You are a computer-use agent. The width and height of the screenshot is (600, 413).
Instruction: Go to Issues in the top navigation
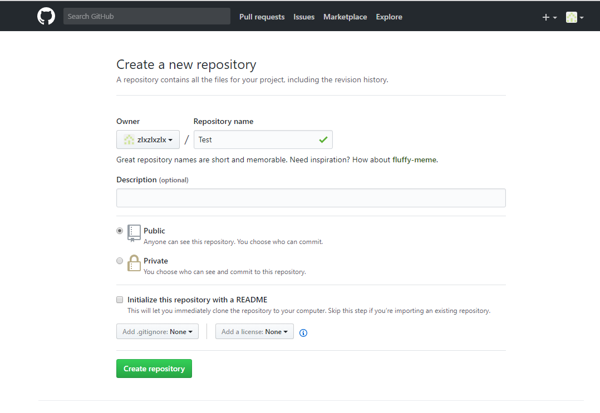pos(304,17)
